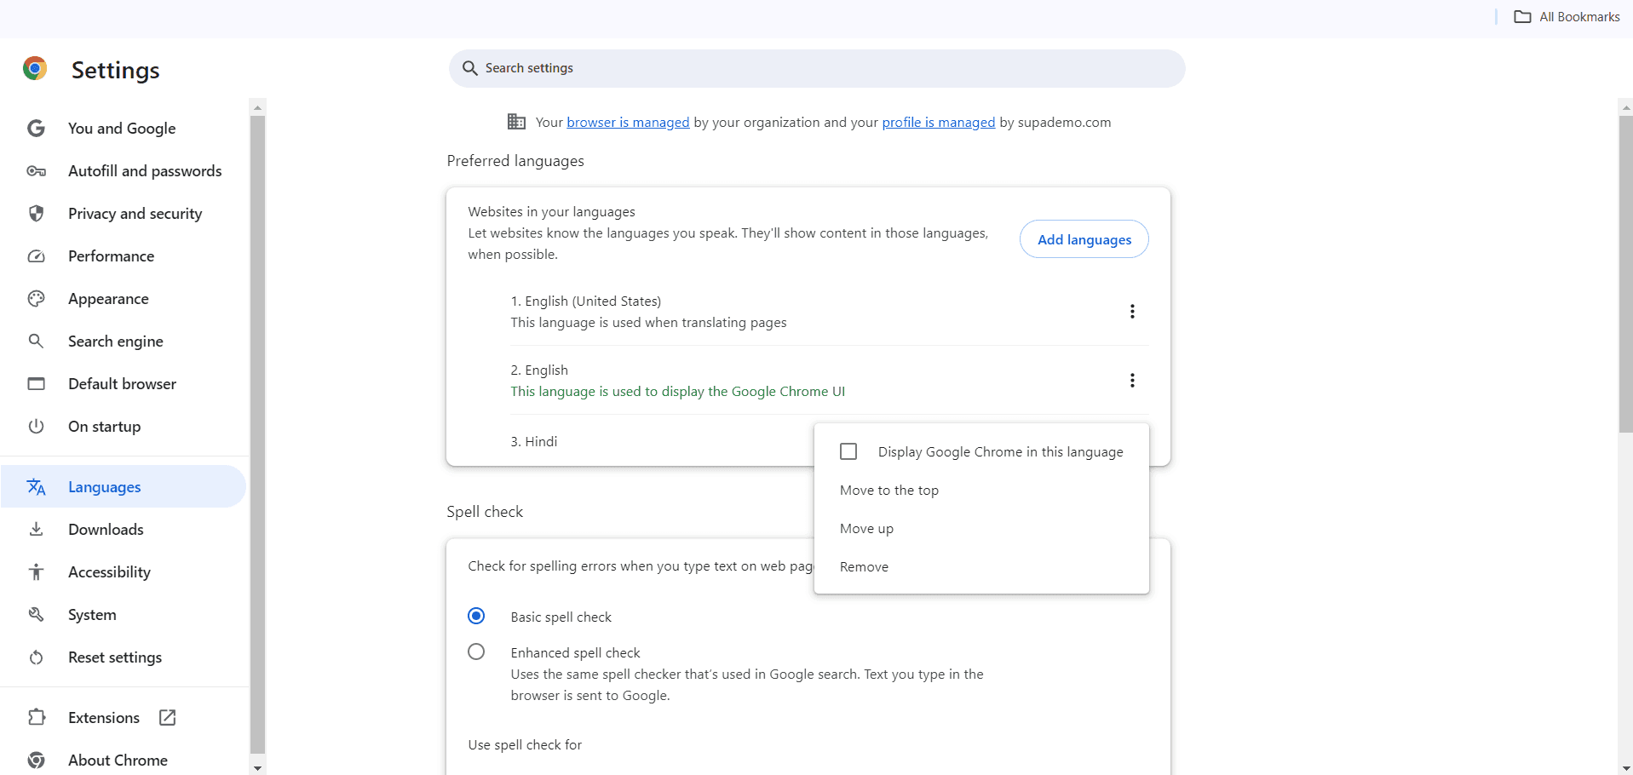Image resolution: width=1633 pixels, height=775 pixels.
Task: Click inside the Search settings field
Action: coord(816,68)
